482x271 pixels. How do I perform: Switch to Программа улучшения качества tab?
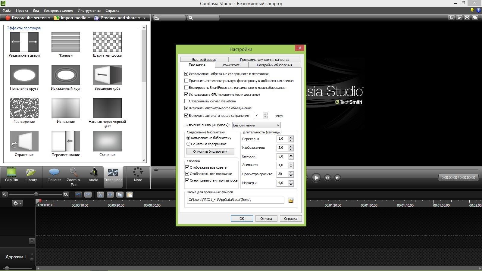(264, 60)
